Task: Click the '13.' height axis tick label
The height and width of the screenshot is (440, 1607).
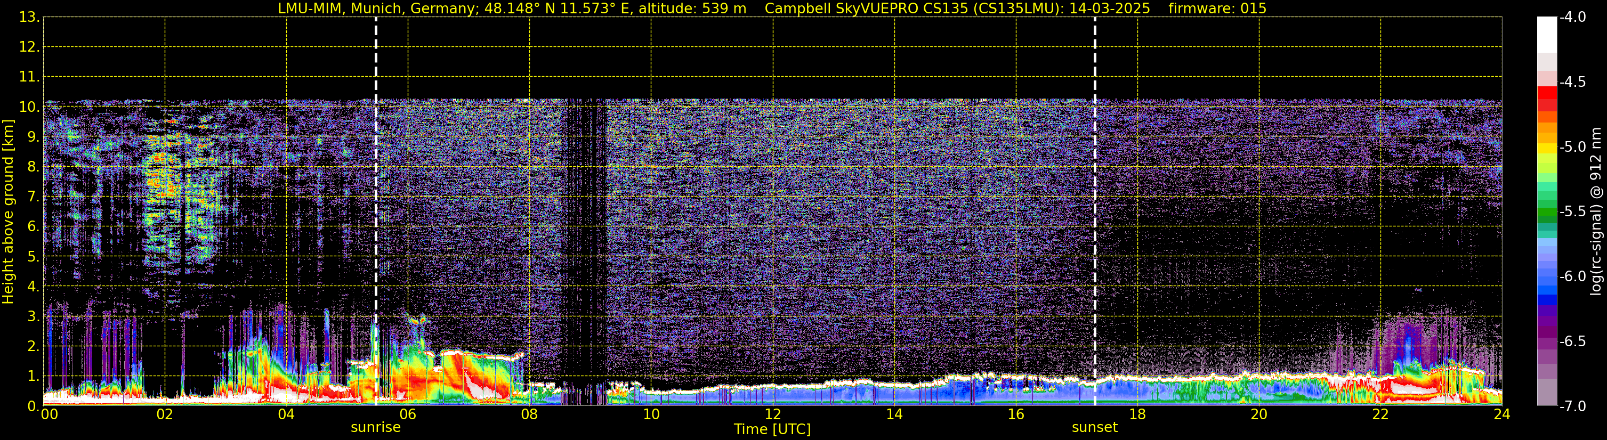Action: click(29, 18)
